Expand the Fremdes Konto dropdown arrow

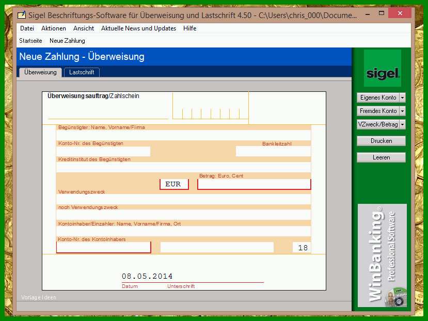click(402, 111)
